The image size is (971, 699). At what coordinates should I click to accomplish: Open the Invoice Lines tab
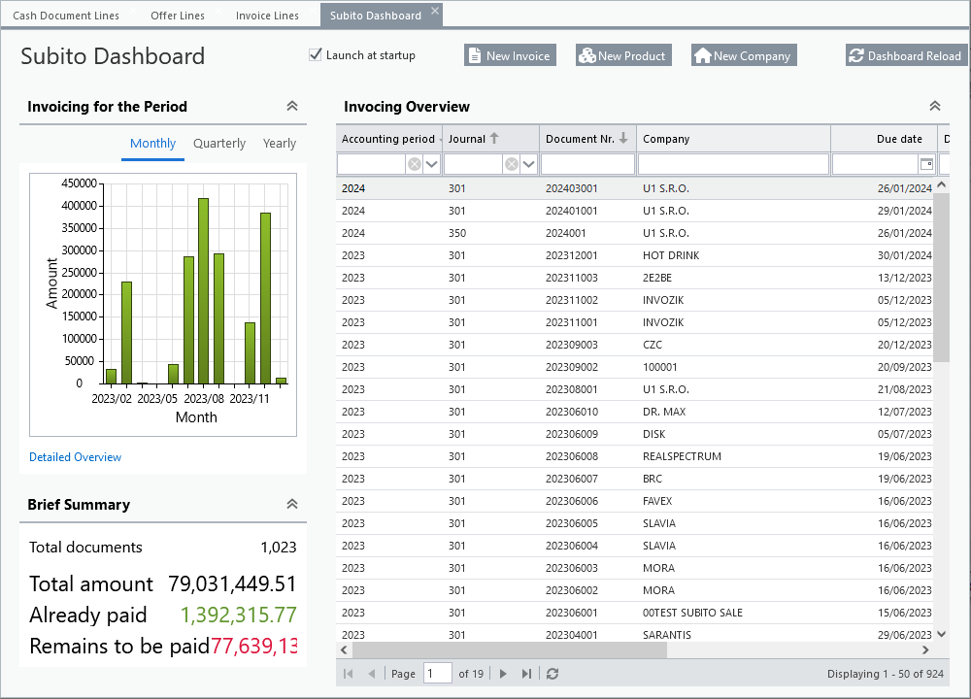(267, 16)
